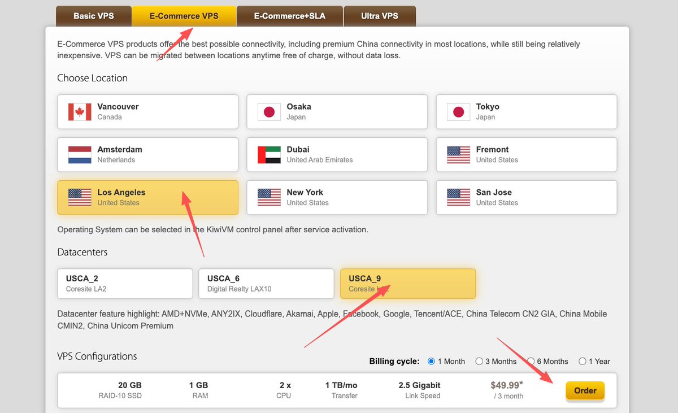The height and width of the screenshot is (413, 678).
Task: Open the E-Commerce+SLA tab
Action: pyautogui.click(x=289, y=16)
